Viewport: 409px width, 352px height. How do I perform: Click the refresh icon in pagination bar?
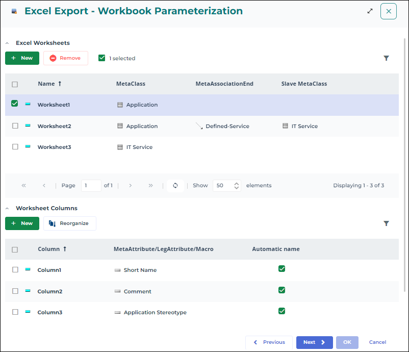(x=175, y=186)
